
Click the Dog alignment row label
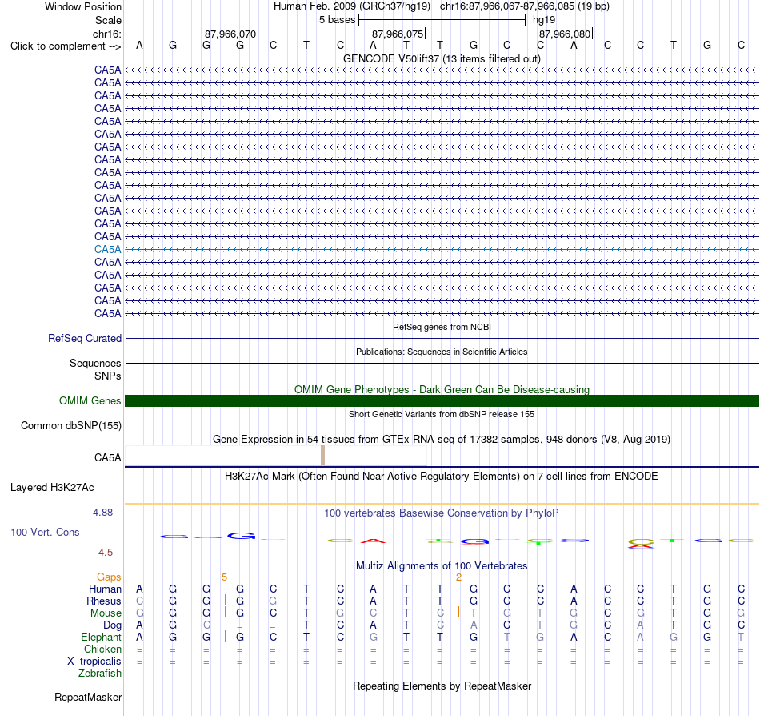point(112,625)
